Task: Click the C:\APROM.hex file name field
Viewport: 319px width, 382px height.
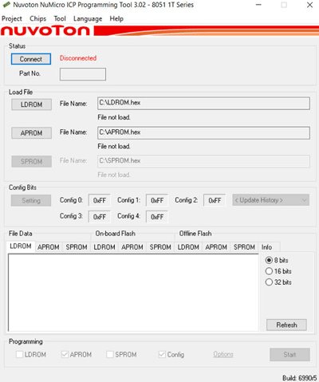Action: 203,132
